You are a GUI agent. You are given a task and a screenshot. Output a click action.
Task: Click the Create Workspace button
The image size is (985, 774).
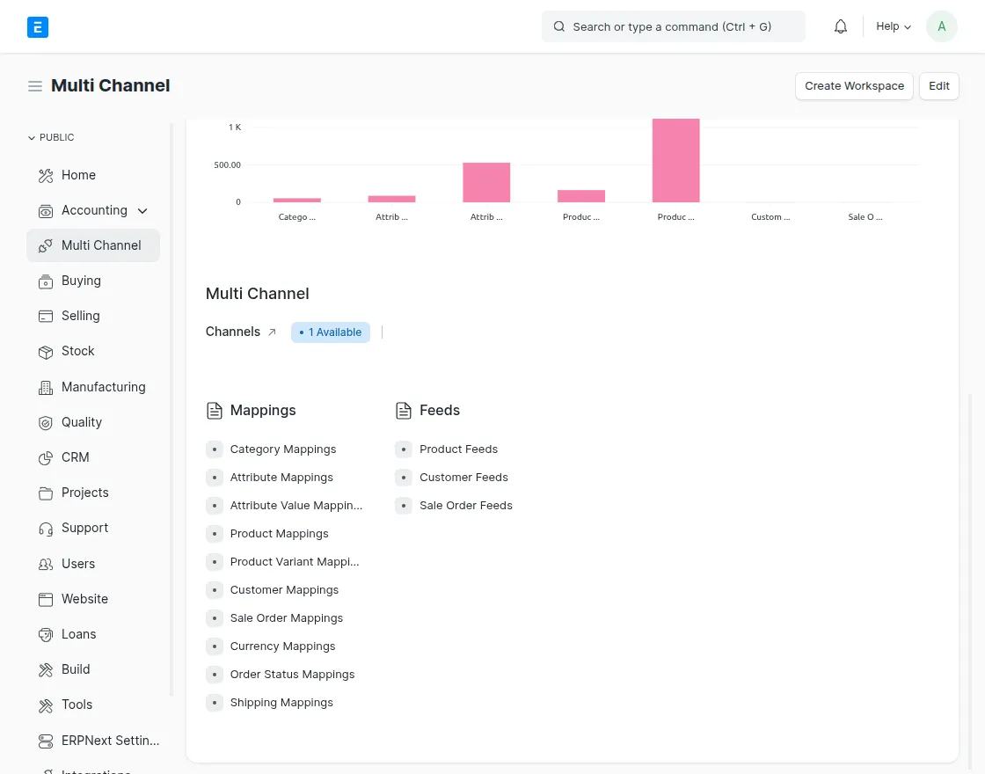(x=854, y=86)
